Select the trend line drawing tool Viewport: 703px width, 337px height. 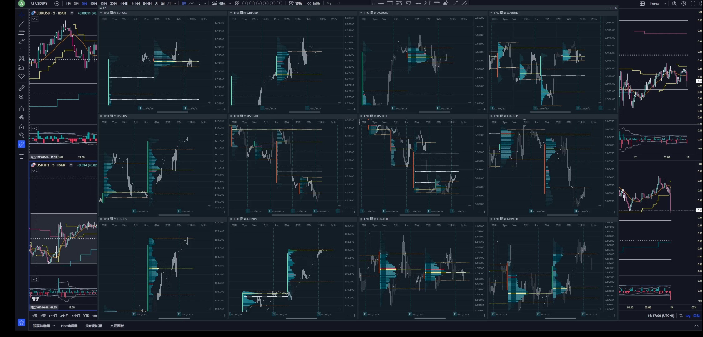click(x=22, y=24)
